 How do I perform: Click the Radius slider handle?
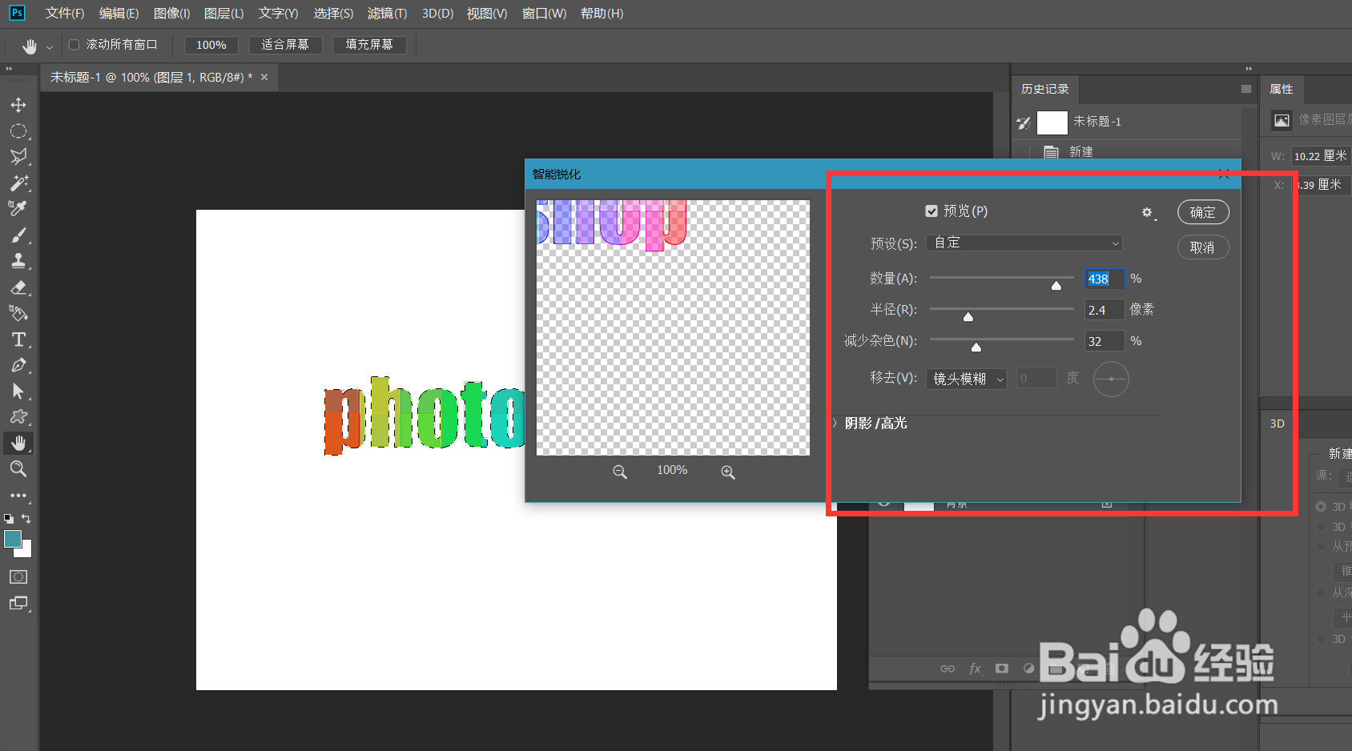coord(968,316)
